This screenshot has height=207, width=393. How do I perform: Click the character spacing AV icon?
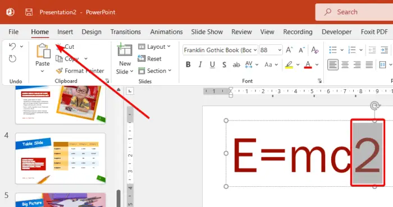[x=249, y=65]
